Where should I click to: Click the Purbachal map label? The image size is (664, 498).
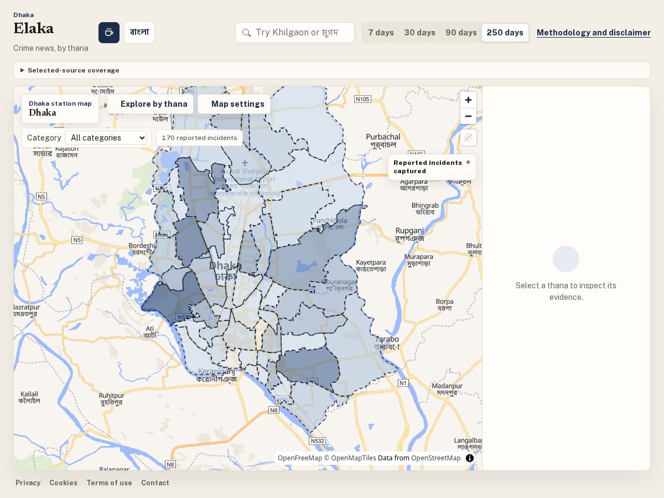[383, 141]
